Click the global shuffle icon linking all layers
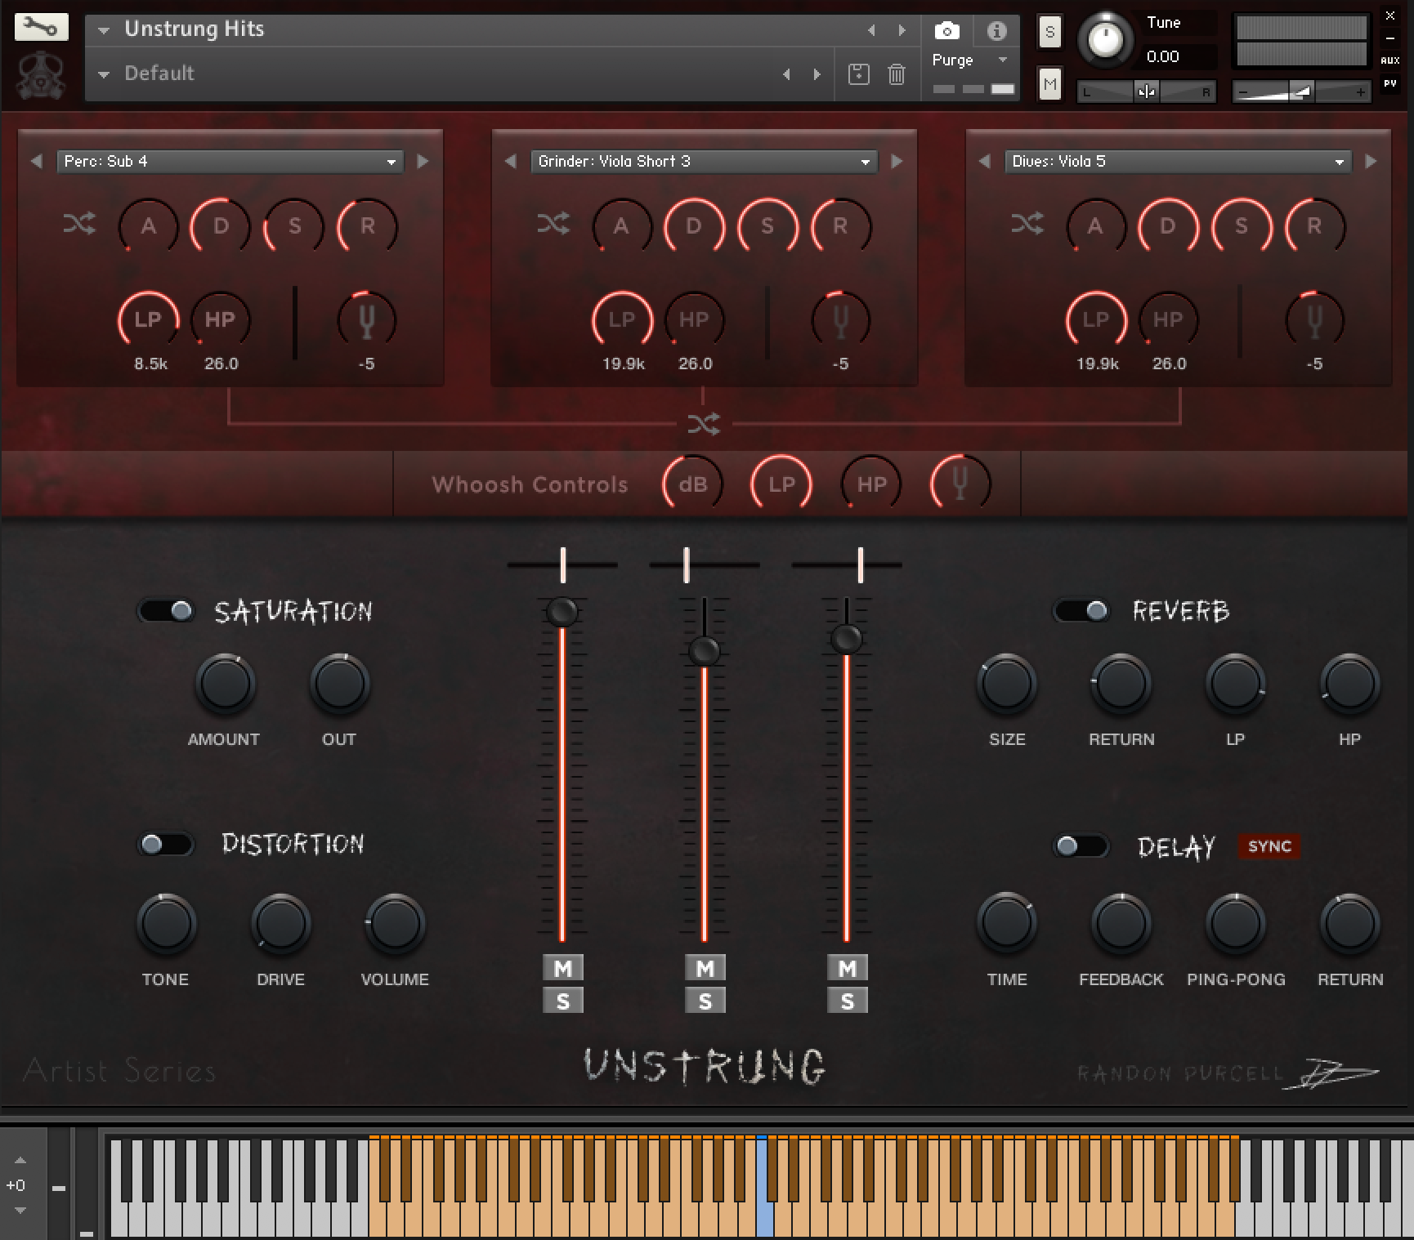 coord(704,424)
